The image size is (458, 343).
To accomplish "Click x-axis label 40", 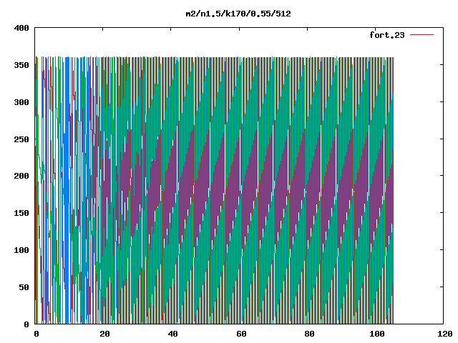I will (172, 334).
